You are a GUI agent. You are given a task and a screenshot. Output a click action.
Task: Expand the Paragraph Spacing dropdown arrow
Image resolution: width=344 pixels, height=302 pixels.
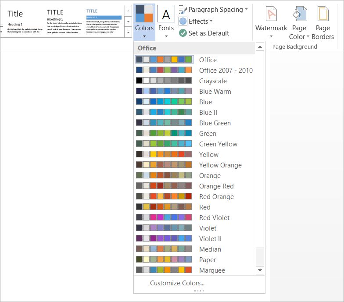coord(246,9)
